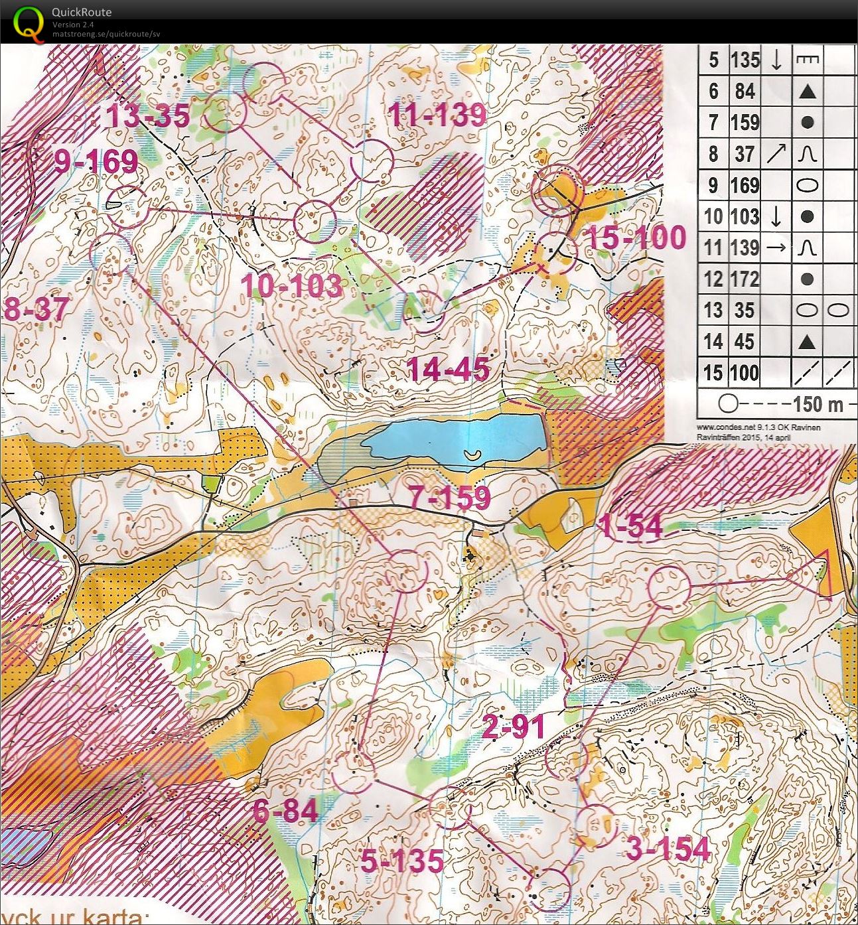This screenshot has height=925, width=858.
Task: Click the down arrow in table row 10
Action: pyautogui.click(x=776, y=216)
